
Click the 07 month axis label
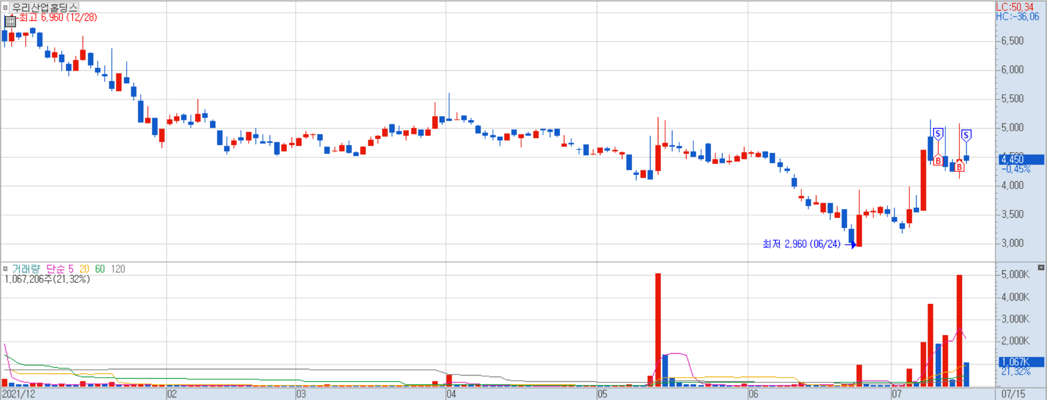click(x=896, y=394)
